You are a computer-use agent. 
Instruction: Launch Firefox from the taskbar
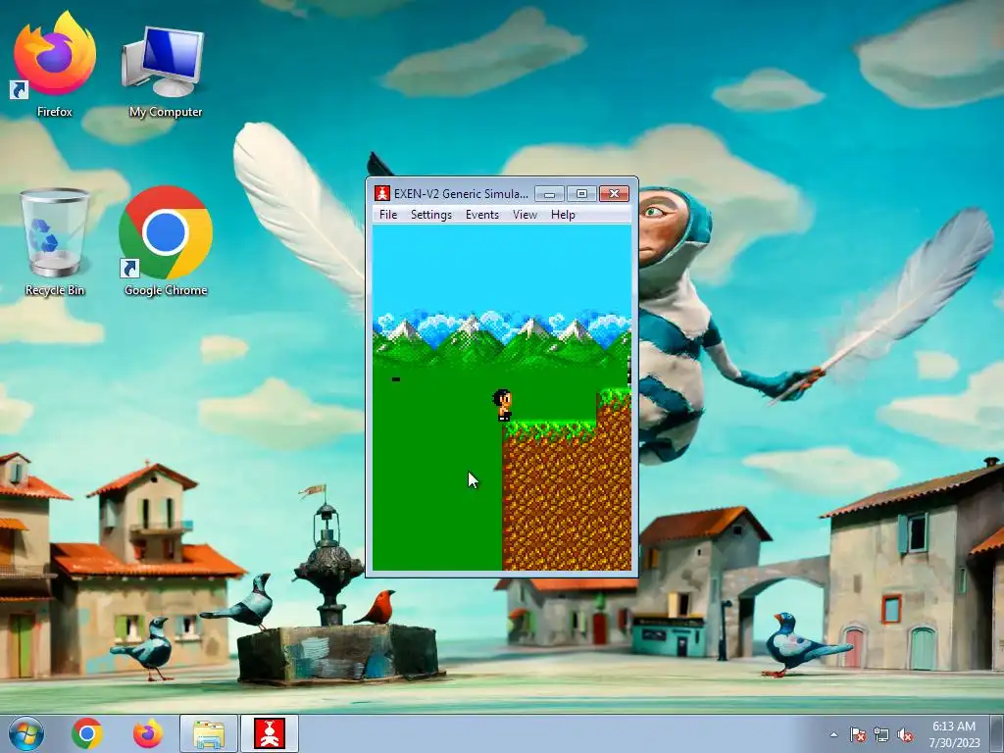(147, 733)
